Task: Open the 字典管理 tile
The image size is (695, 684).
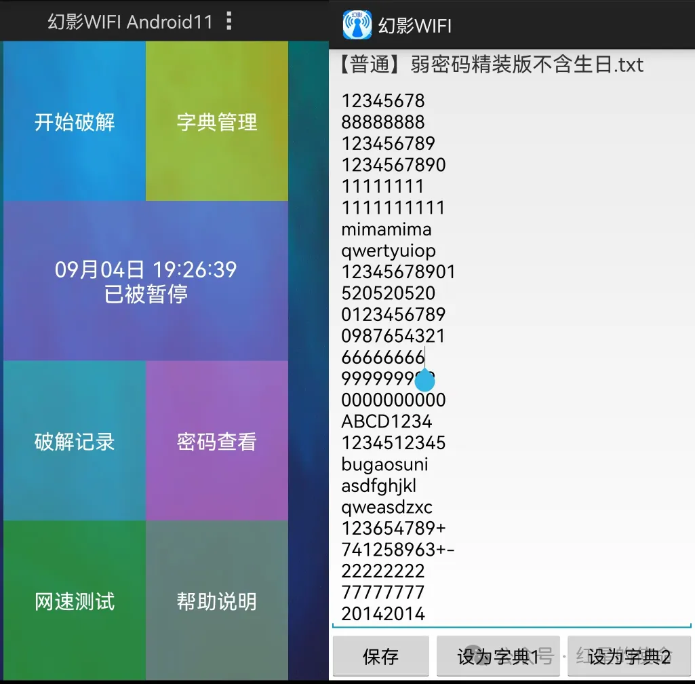Action: 217,121
